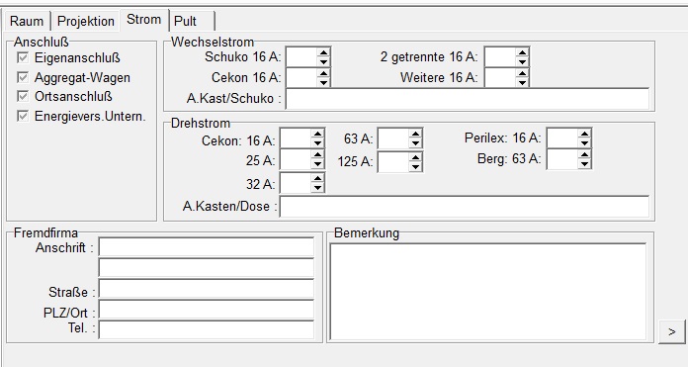Switch to the Raum tab
The height and width of the screenshot is (367, 688).
tap(27, 21)
